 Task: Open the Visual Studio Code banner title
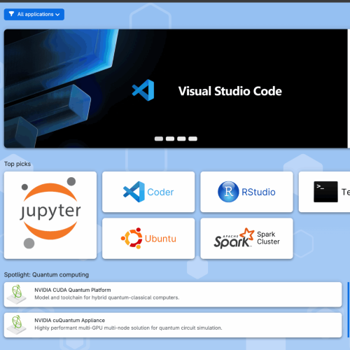(x=230, y=91)
